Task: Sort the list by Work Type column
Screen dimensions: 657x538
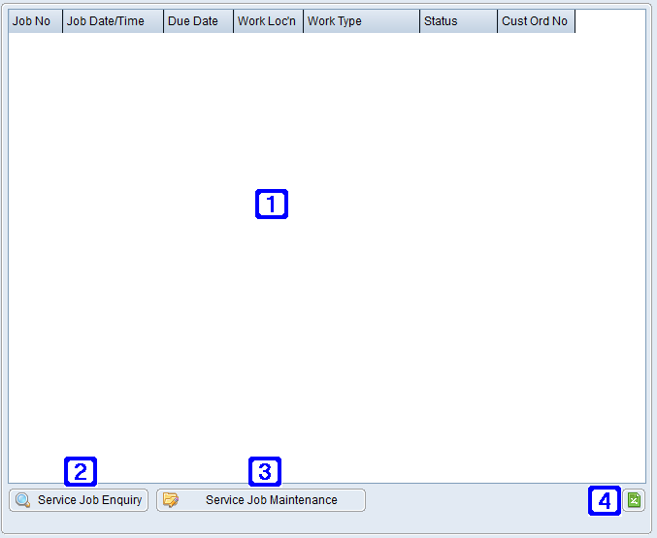Action: tap(361, 21)
